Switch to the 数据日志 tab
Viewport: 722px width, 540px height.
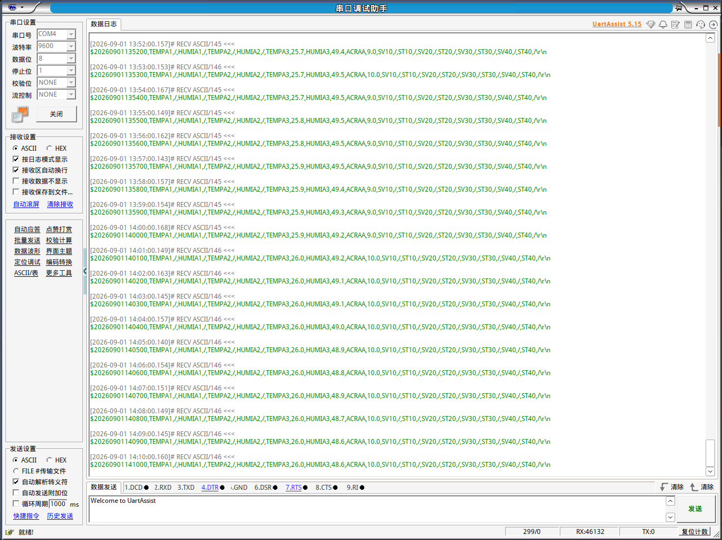click(104, 24)
